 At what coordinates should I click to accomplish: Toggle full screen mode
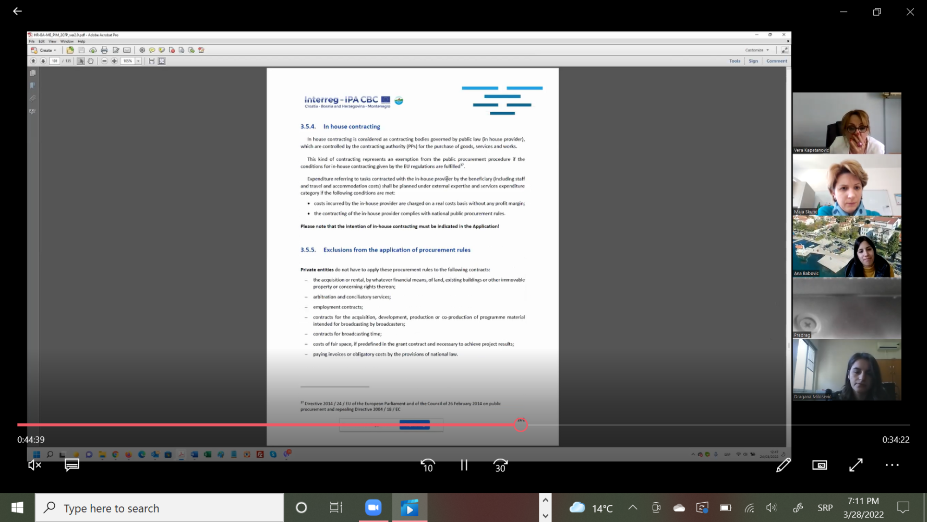(x=856, y=465)
